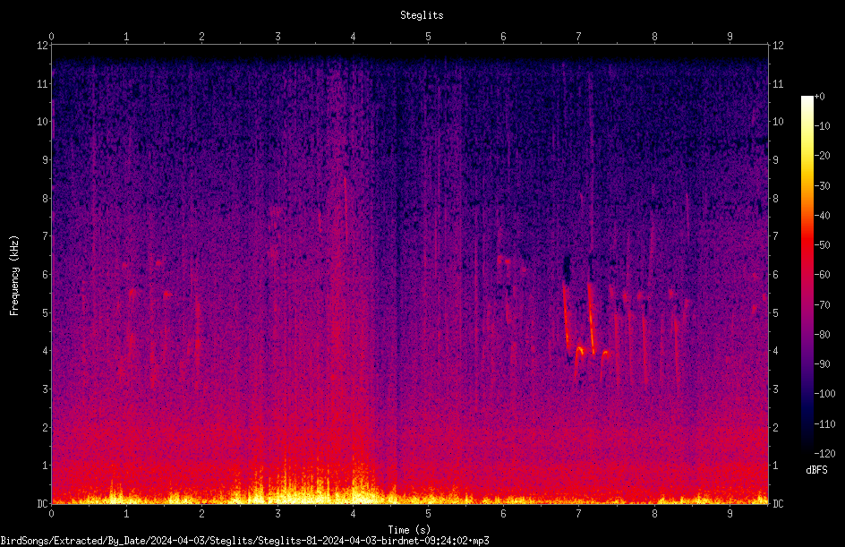
Task: Click the Frequency (kHz) axis label
Action: click(x=14, y=276)
